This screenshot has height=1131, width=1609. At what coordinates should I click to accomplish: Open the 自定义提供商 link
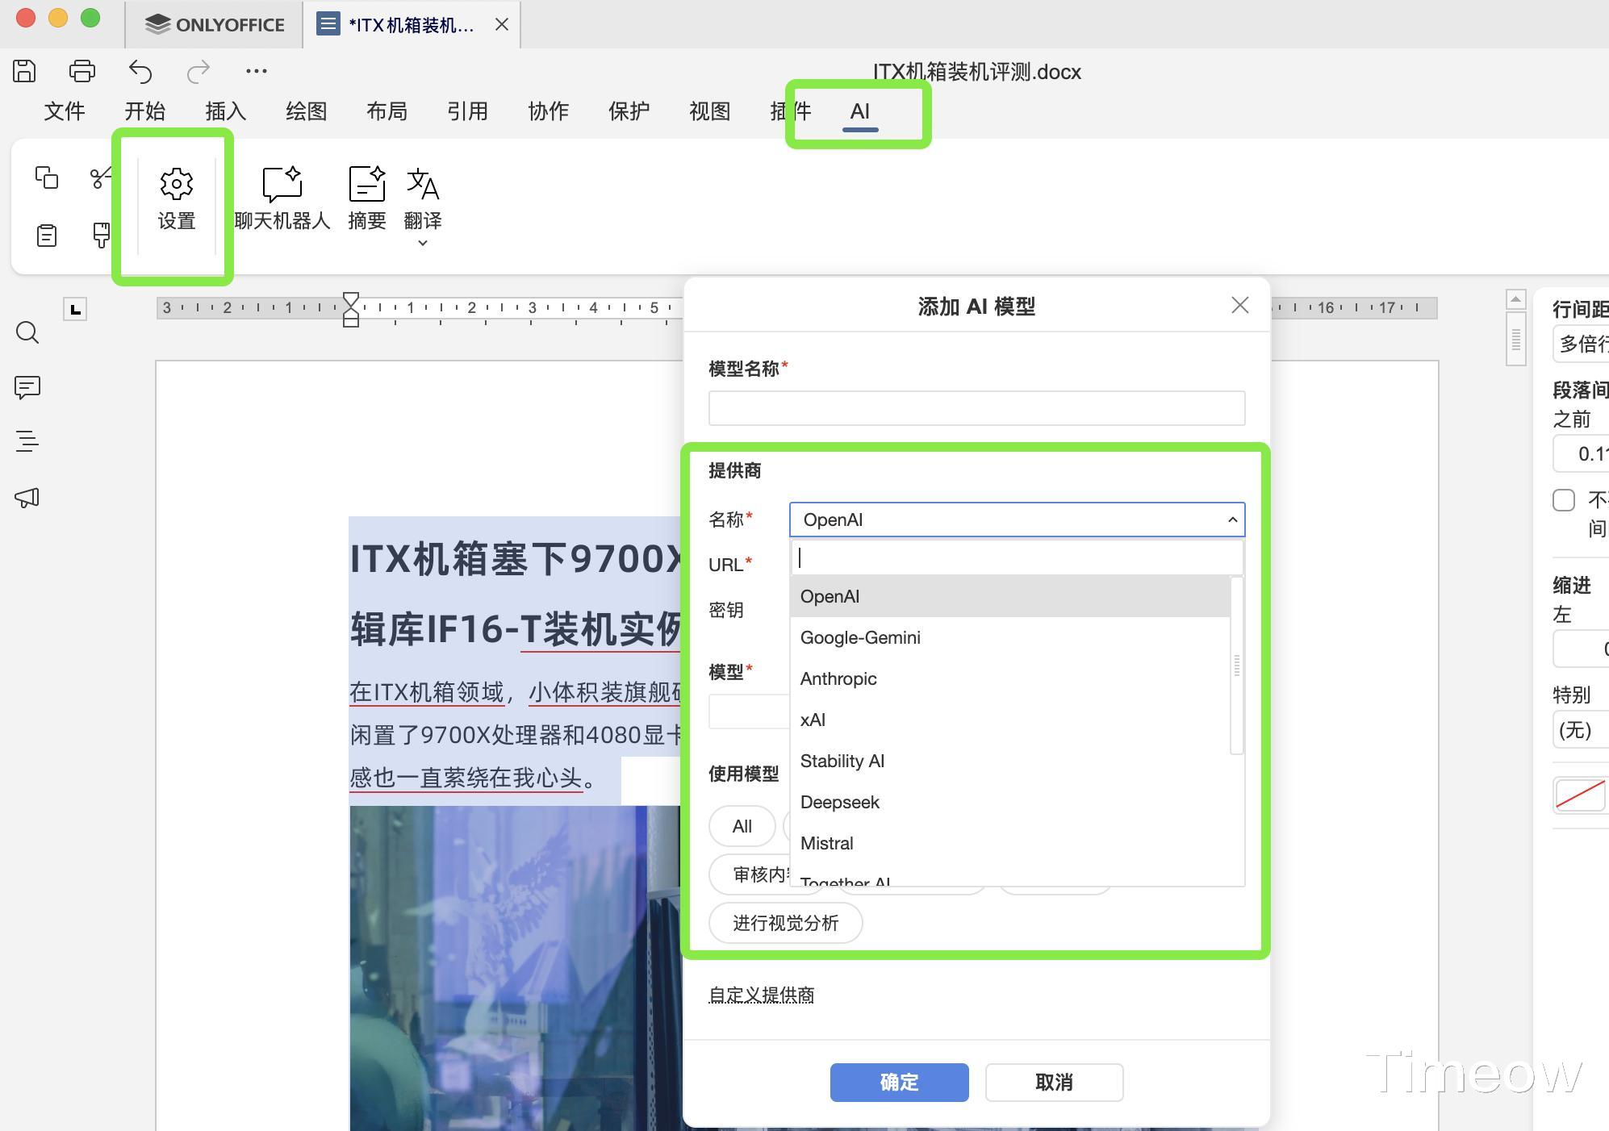pyautogui.click(x=761, y=995)
